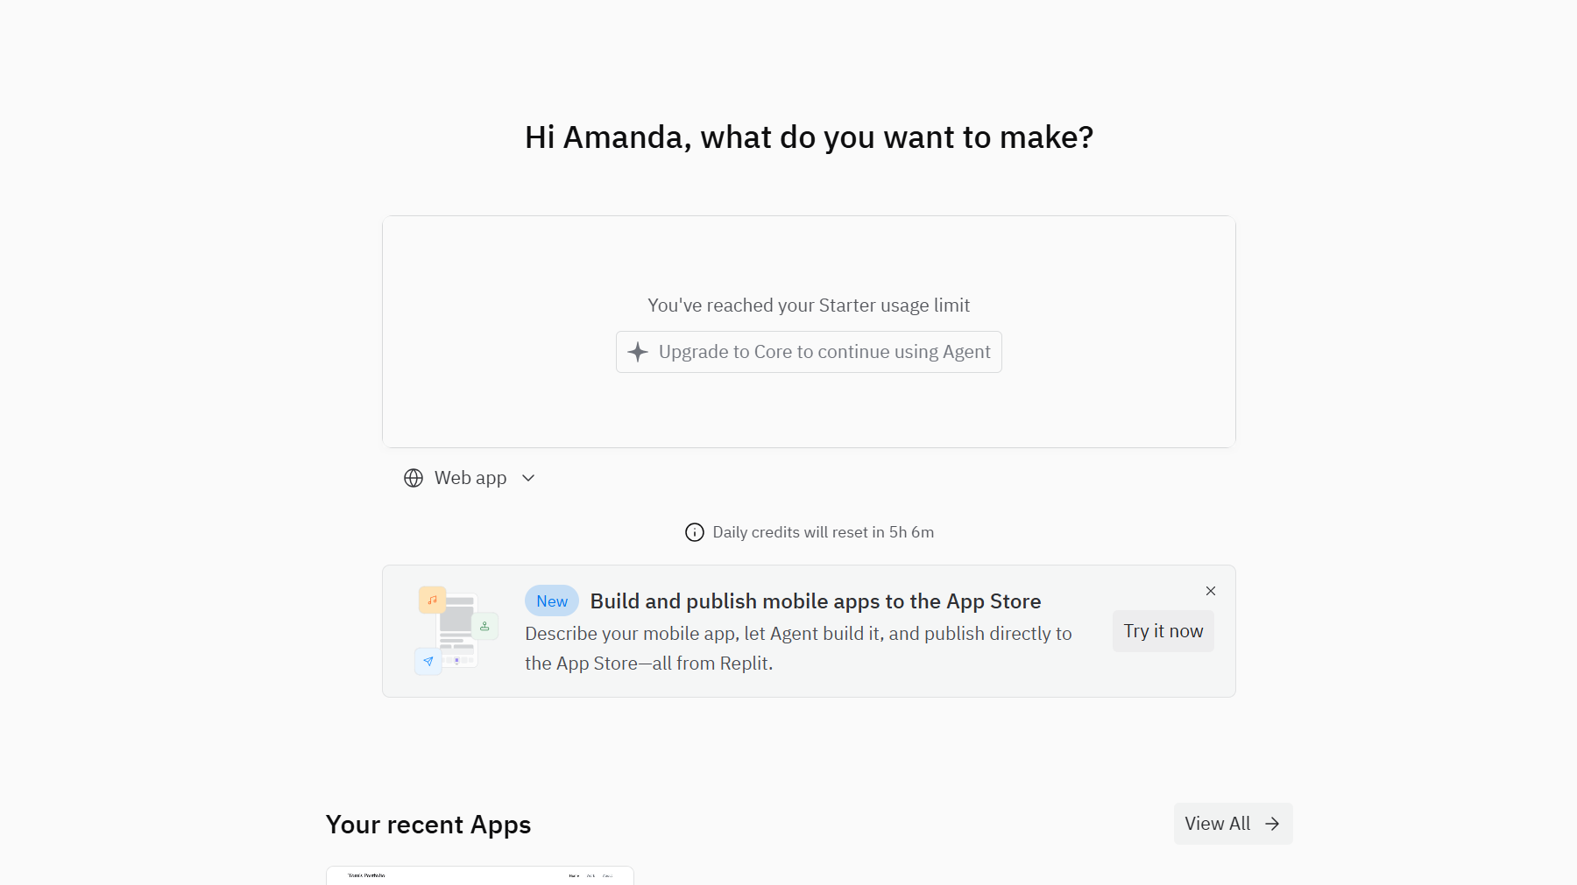Click the blue paper plane icon in banner

(428, 661)
